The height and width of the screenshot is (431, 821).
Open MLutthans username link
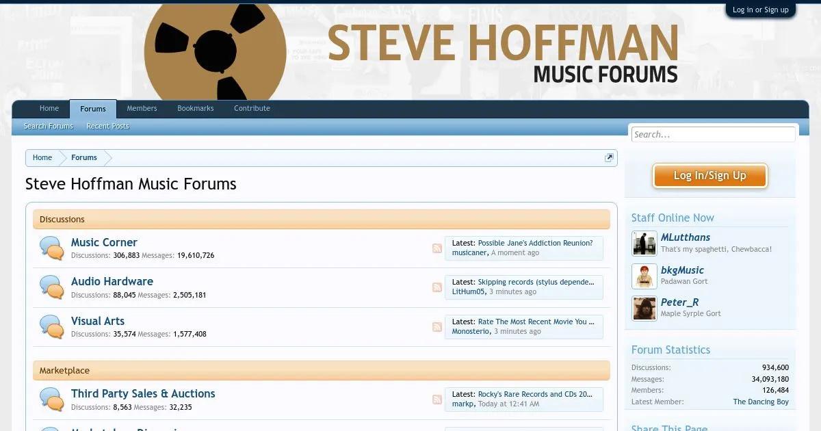coord(686,237)
